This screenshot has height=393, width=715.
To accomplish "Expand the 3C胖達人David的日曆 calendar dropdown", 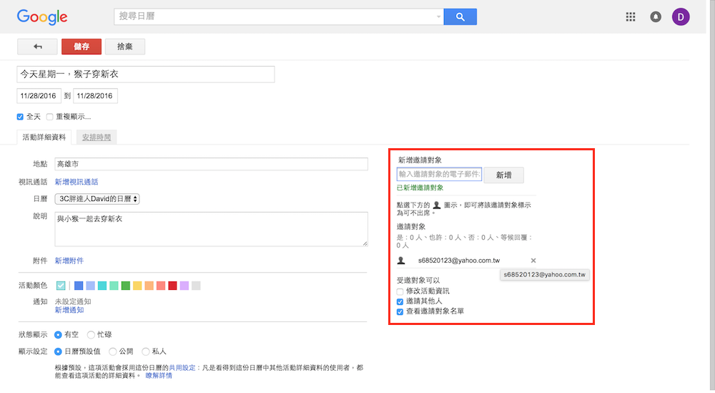I will point(97,198).
